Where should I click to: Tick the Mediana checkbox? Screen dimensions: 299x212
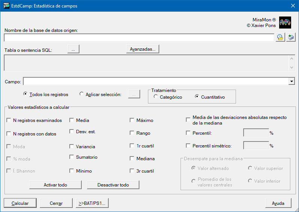coord(132,159)
